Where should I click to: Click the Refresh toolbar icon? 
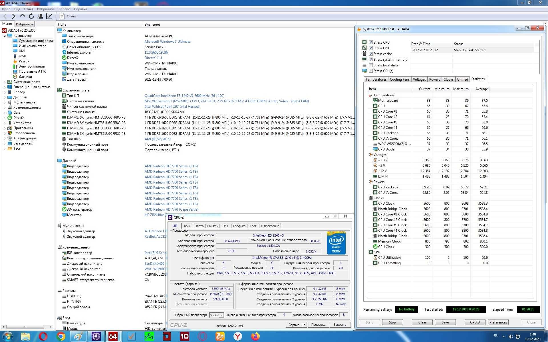(31, 16)
